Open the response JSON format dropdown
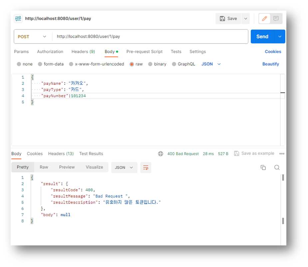Image resolution: width=308 pixels, height=267 pixels. [x=124, y=168]
